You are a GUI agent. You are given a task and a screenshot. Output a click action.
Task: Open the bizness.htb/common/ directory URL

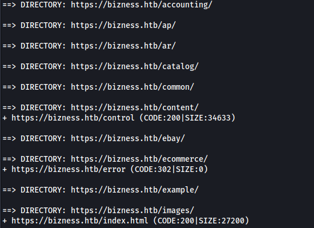click(132, 87)
